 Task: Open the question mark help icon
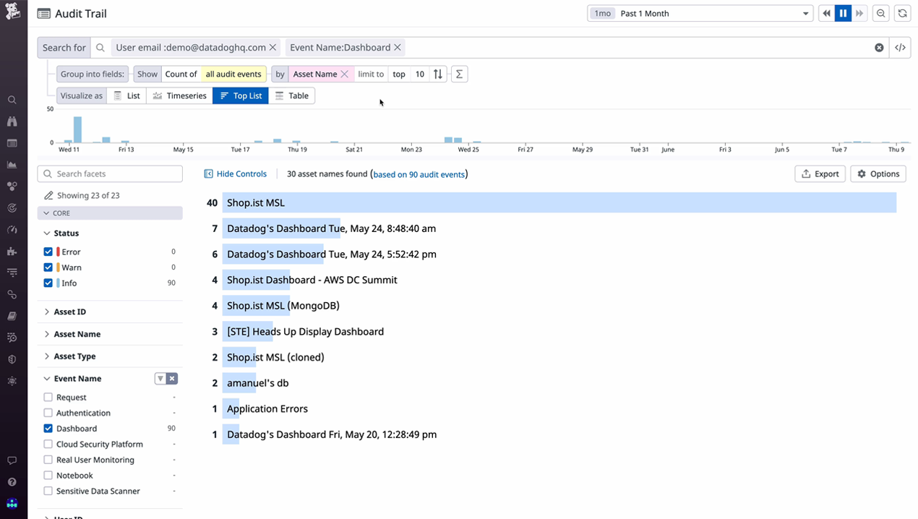pos(12,482)
